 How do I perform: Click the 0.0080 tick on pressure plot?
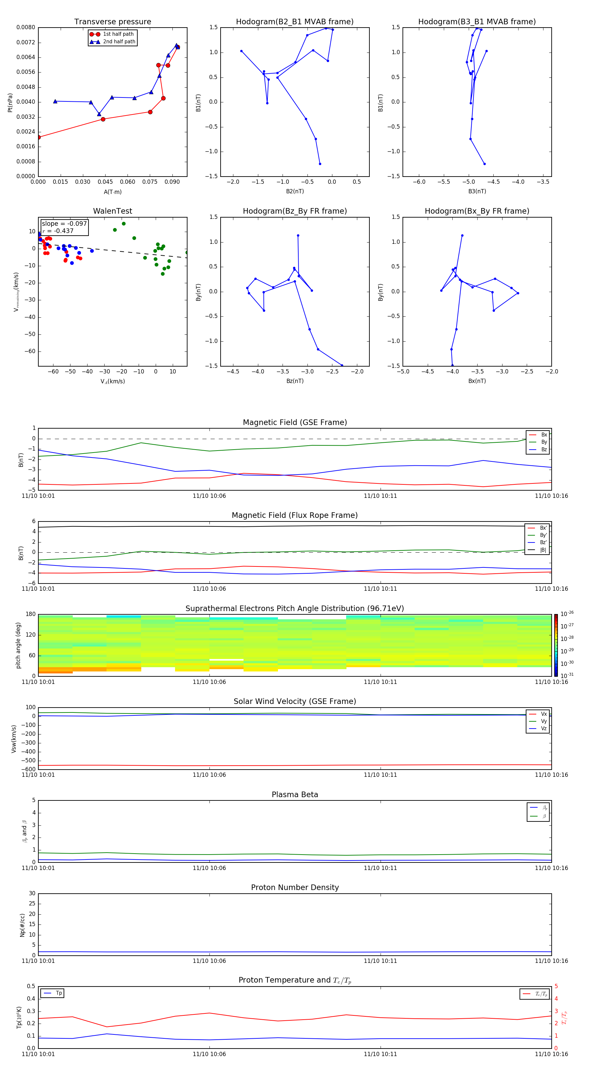pyautogui.click(x=26, y=27)
